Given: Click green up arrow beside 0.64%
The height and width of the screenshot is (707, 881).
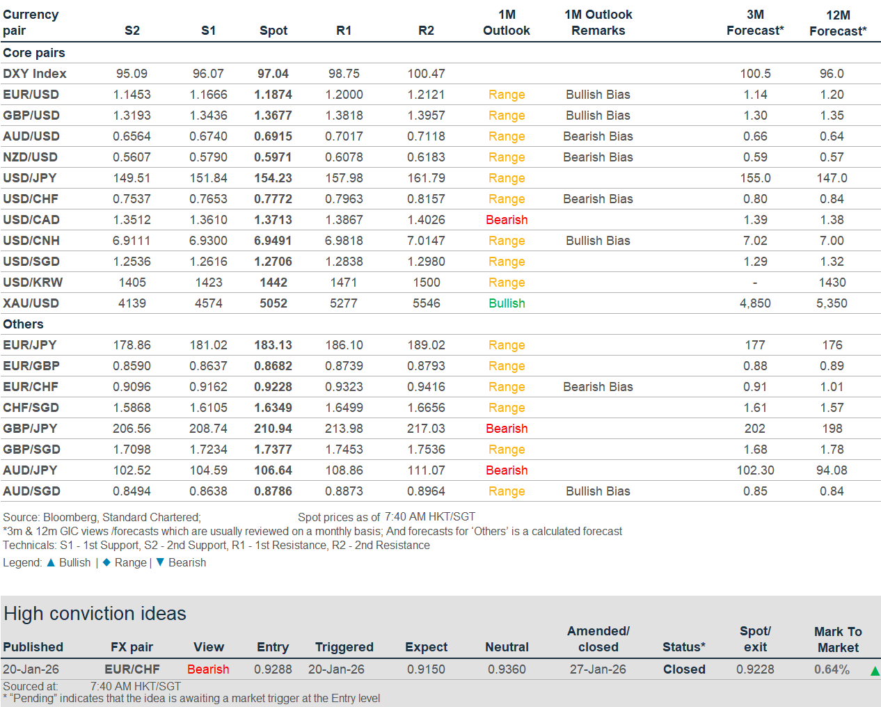Looking at the screenshot, I should point(874,671).
